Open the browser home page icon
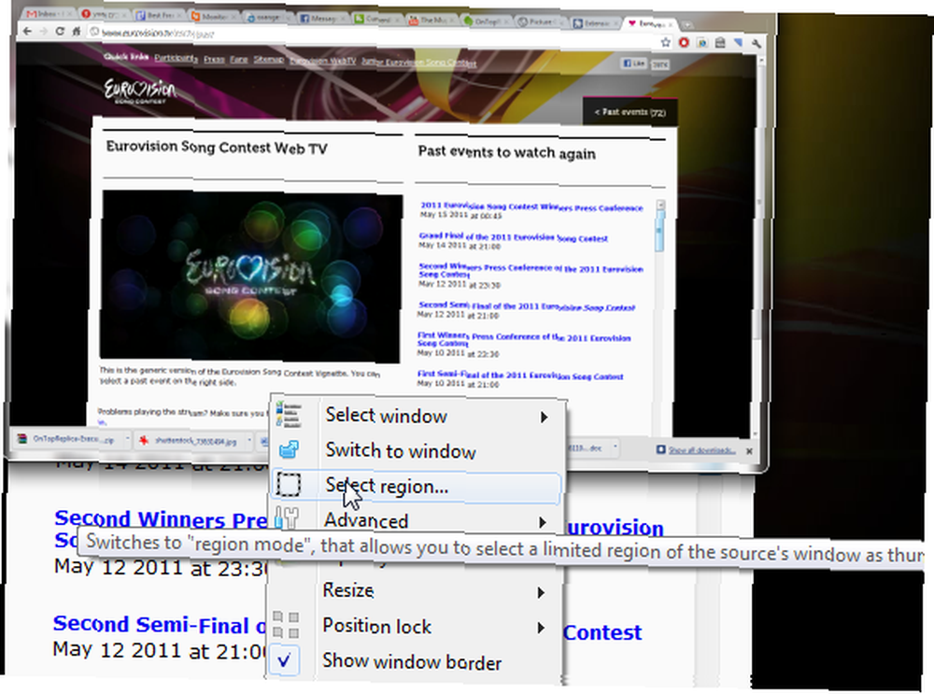The image size is (934, 694). tap(77, 31)
